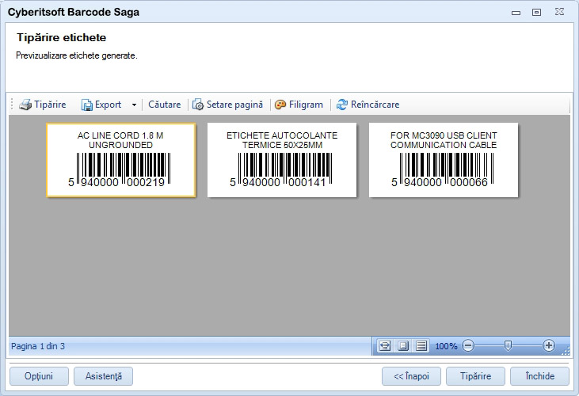This screenshot has height=396, width=579.
Task: Click barcode number 5 940000 000141
Action: tap(278, 182)
